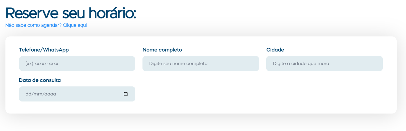
Task: Click the 'Reserve seu horário:' heading
Action: (71, 13)
